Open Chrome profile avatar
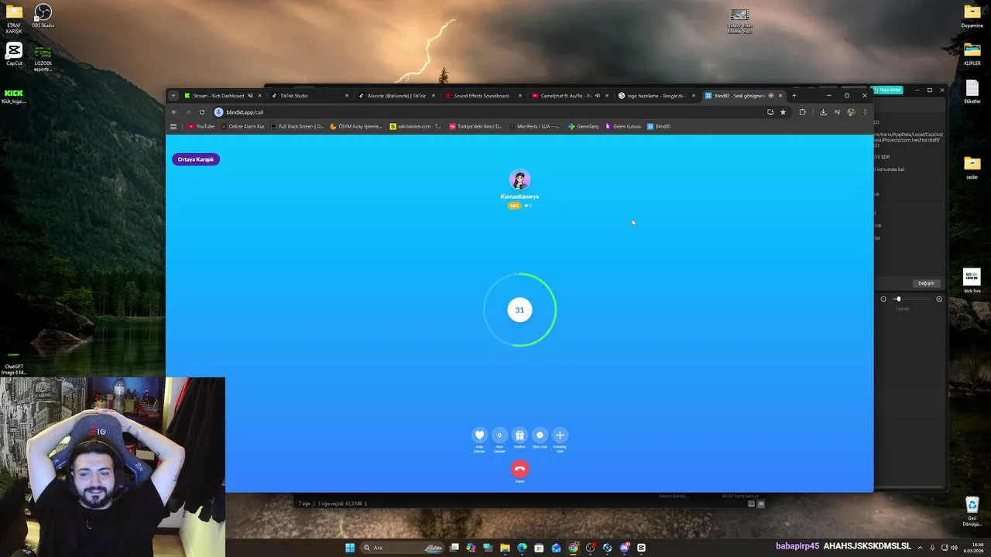Viewport: 991px width, 557px height. coord(851,112)
